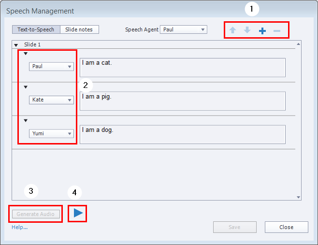Click the scrollbar down arrow
This screenshot has width=318, height=245.
click(x=298, y=197)
